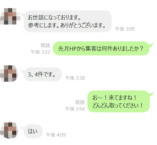
Task: Select the はい message bubble
Action: [33, 131]
